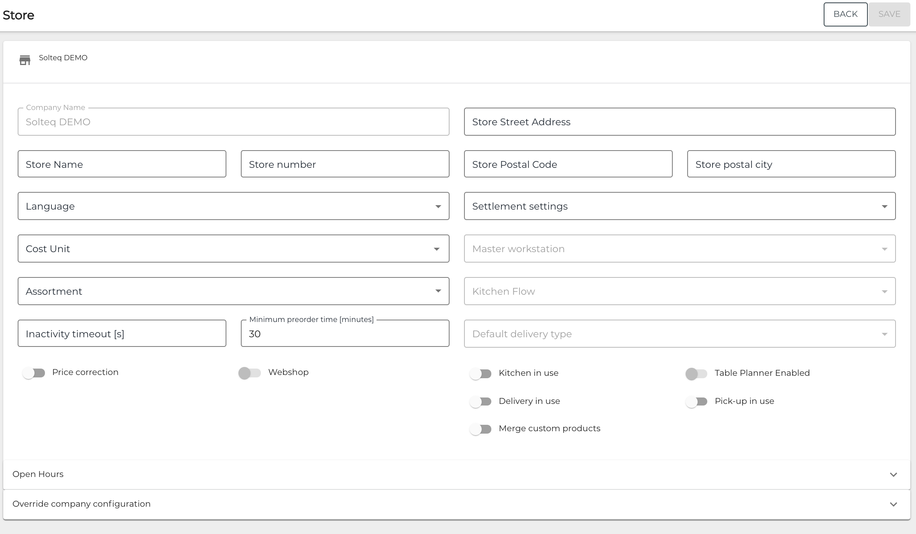Click the Open Hours chevron icon

pyautogui.click(x=893, y=475)
